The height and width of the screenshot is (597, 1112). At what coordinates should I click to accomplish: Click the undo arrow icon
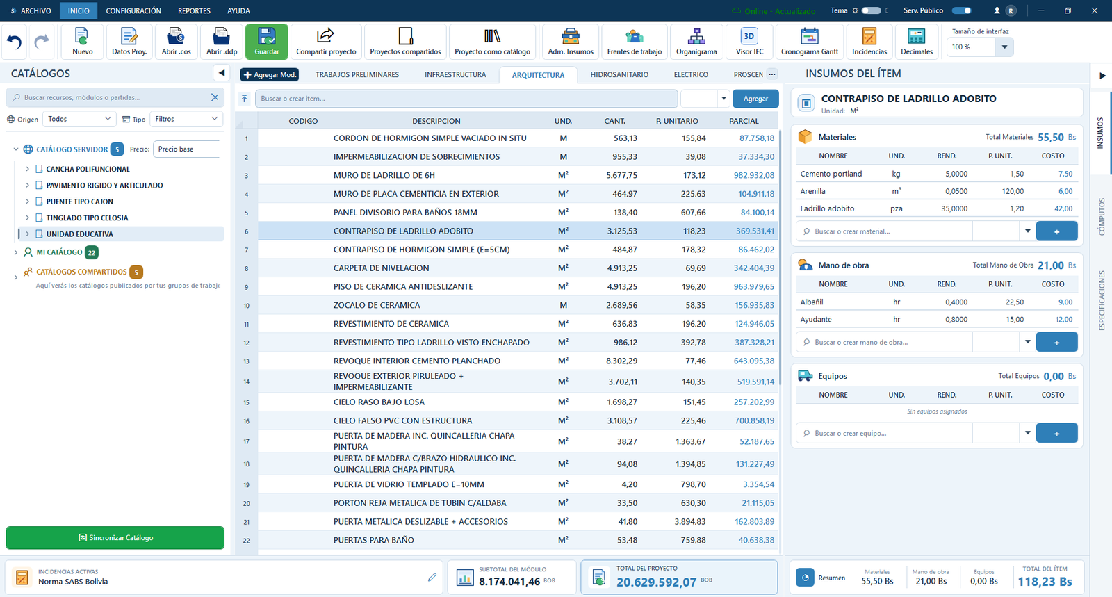pyautogui.click(x=15, y=42)
